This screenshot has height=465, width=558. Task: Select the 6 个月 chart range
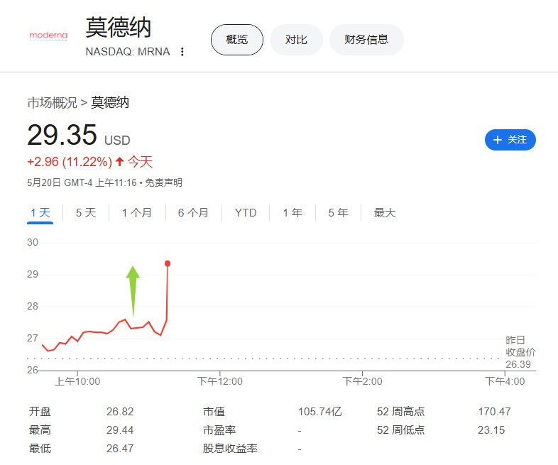[x=193, y=213]
